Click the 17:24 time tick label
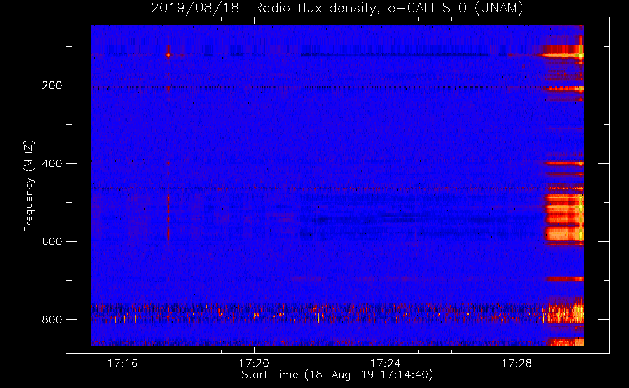Screen dimensions: 629x388 tap(386, 364)
